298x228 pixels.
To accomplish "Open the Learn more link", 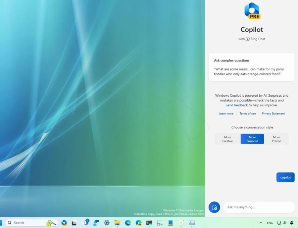I will pyautogui.click(x=226, y=114).
